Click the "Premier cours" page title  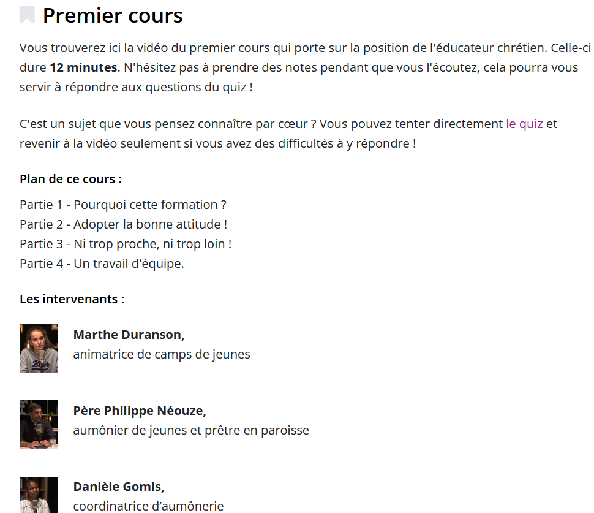(113, 15)
